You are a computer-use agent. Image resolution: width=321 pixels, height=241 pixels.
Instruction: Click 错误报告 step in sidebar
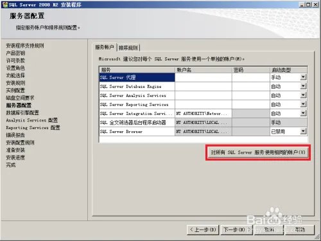coord(15,135)
